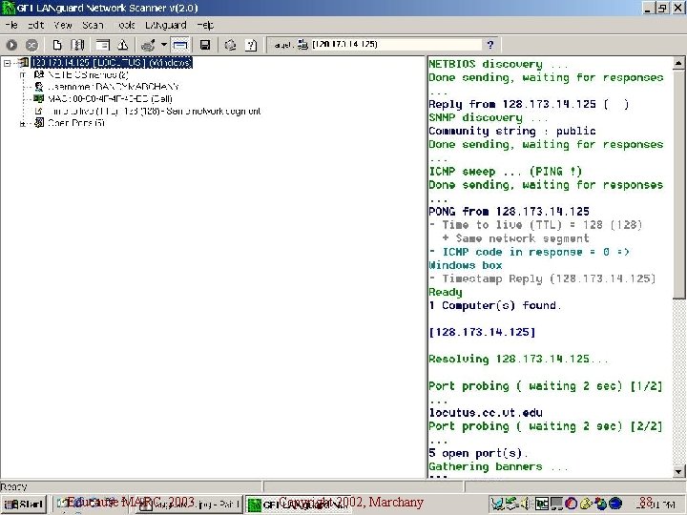The width and height of the screenshot is (687, 515).
Task: Switch to the Paint taskbar button
Action: pyautogui.click(x=189, y=505)
